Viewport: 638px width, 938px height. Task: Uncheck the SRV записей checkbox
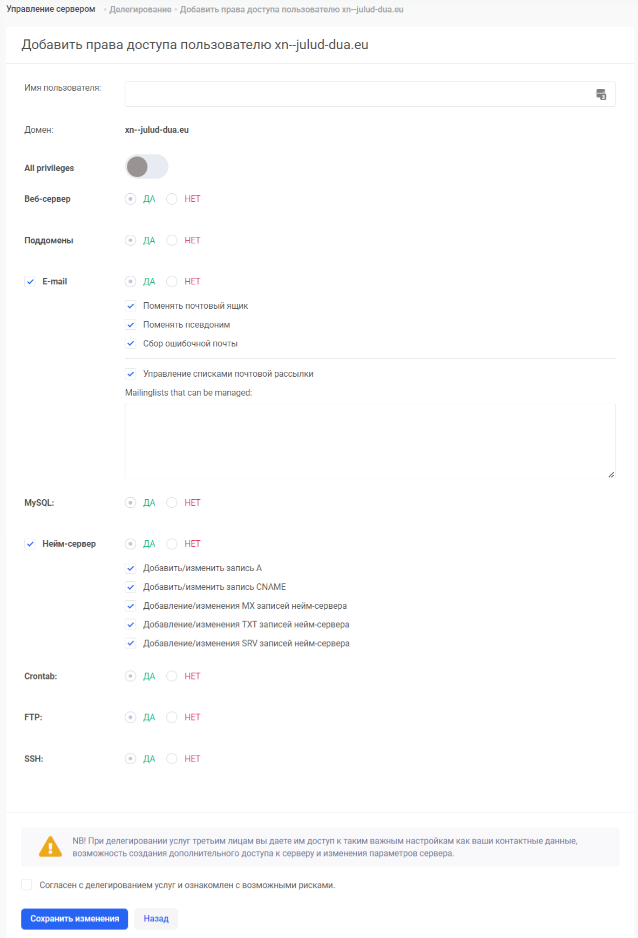click(x=131, y=643)
